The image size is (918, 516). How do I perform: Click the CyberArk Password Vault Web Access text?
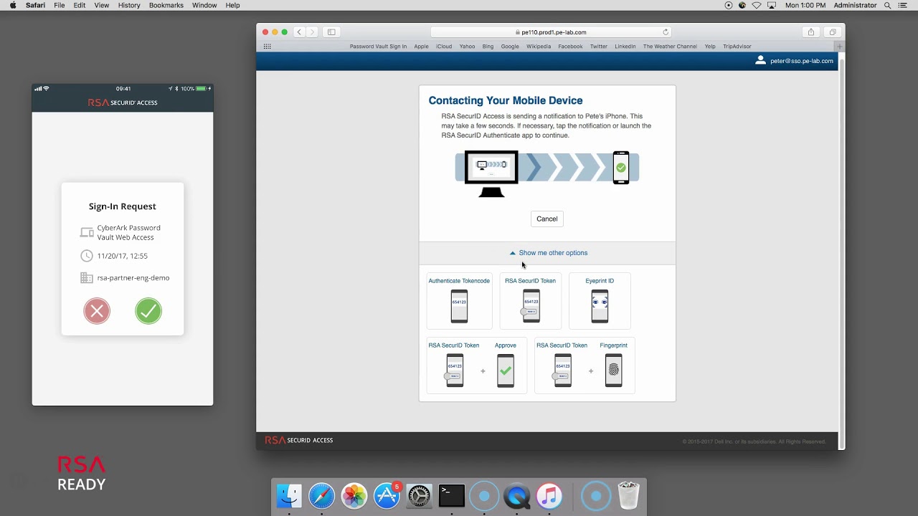[129, 232]
